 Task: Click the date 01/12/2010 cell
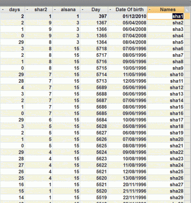tap(128, 16)
